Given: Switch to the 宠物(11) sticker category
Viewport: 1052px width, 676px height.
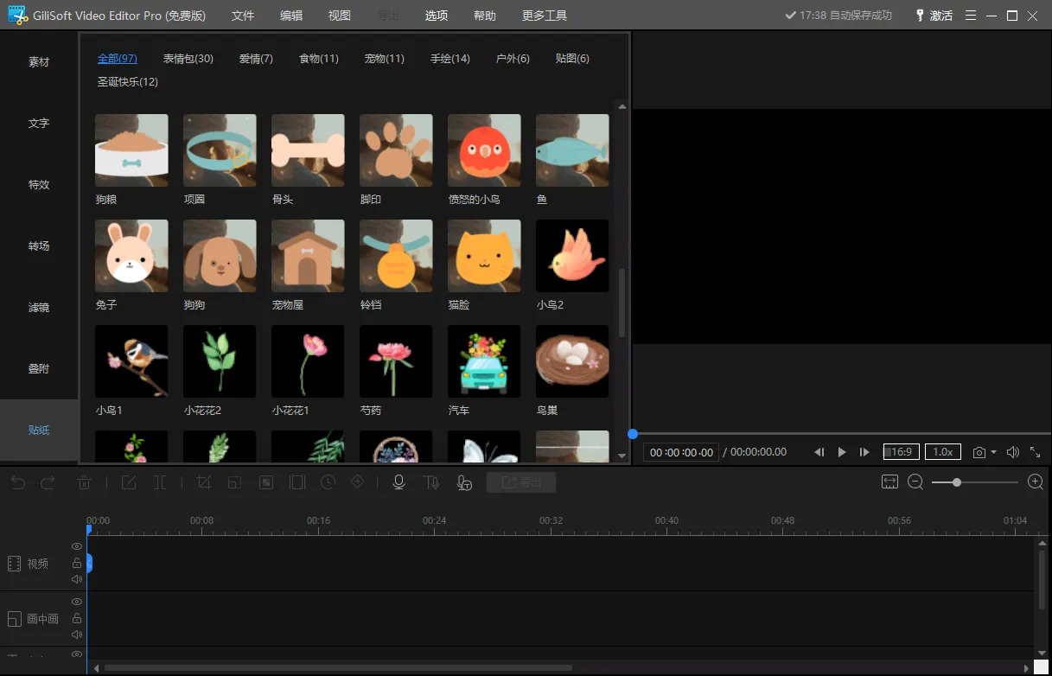Looking at the screenshot, I should tap(384, 59).
